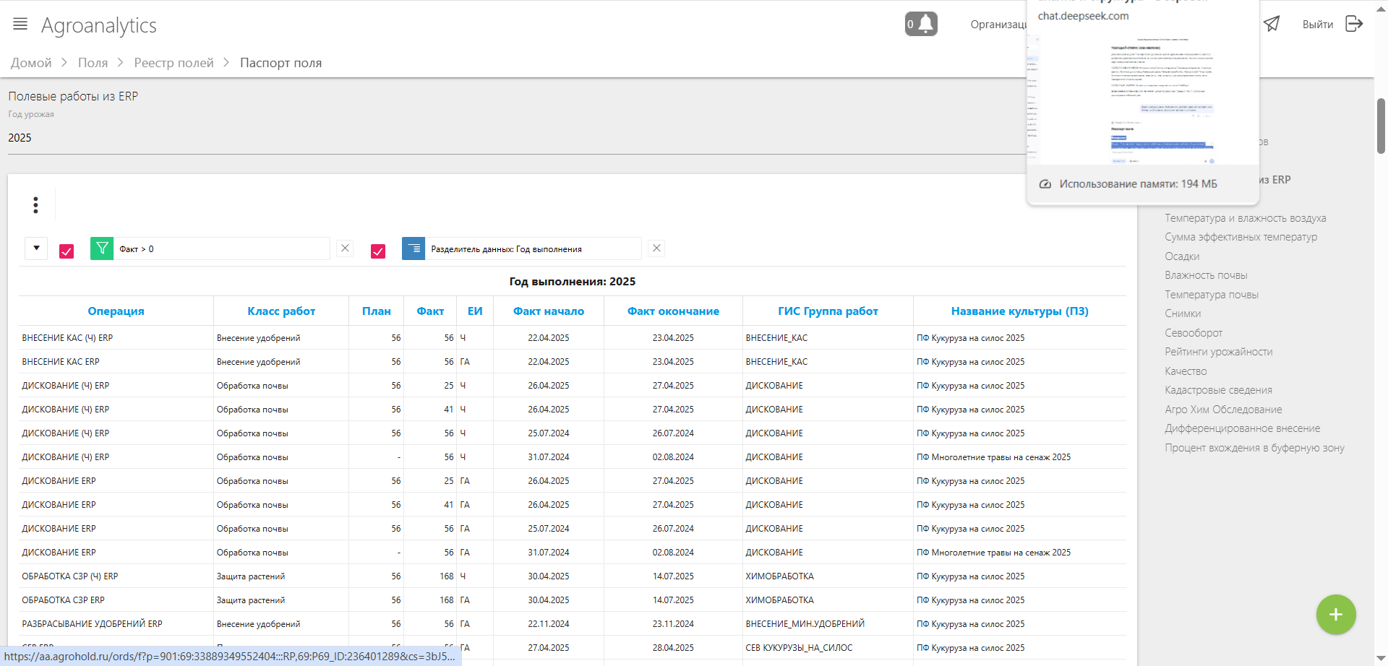1388x666 pixels.
Task: Remove the 'Год выполнения' data break
Action: 656,248
